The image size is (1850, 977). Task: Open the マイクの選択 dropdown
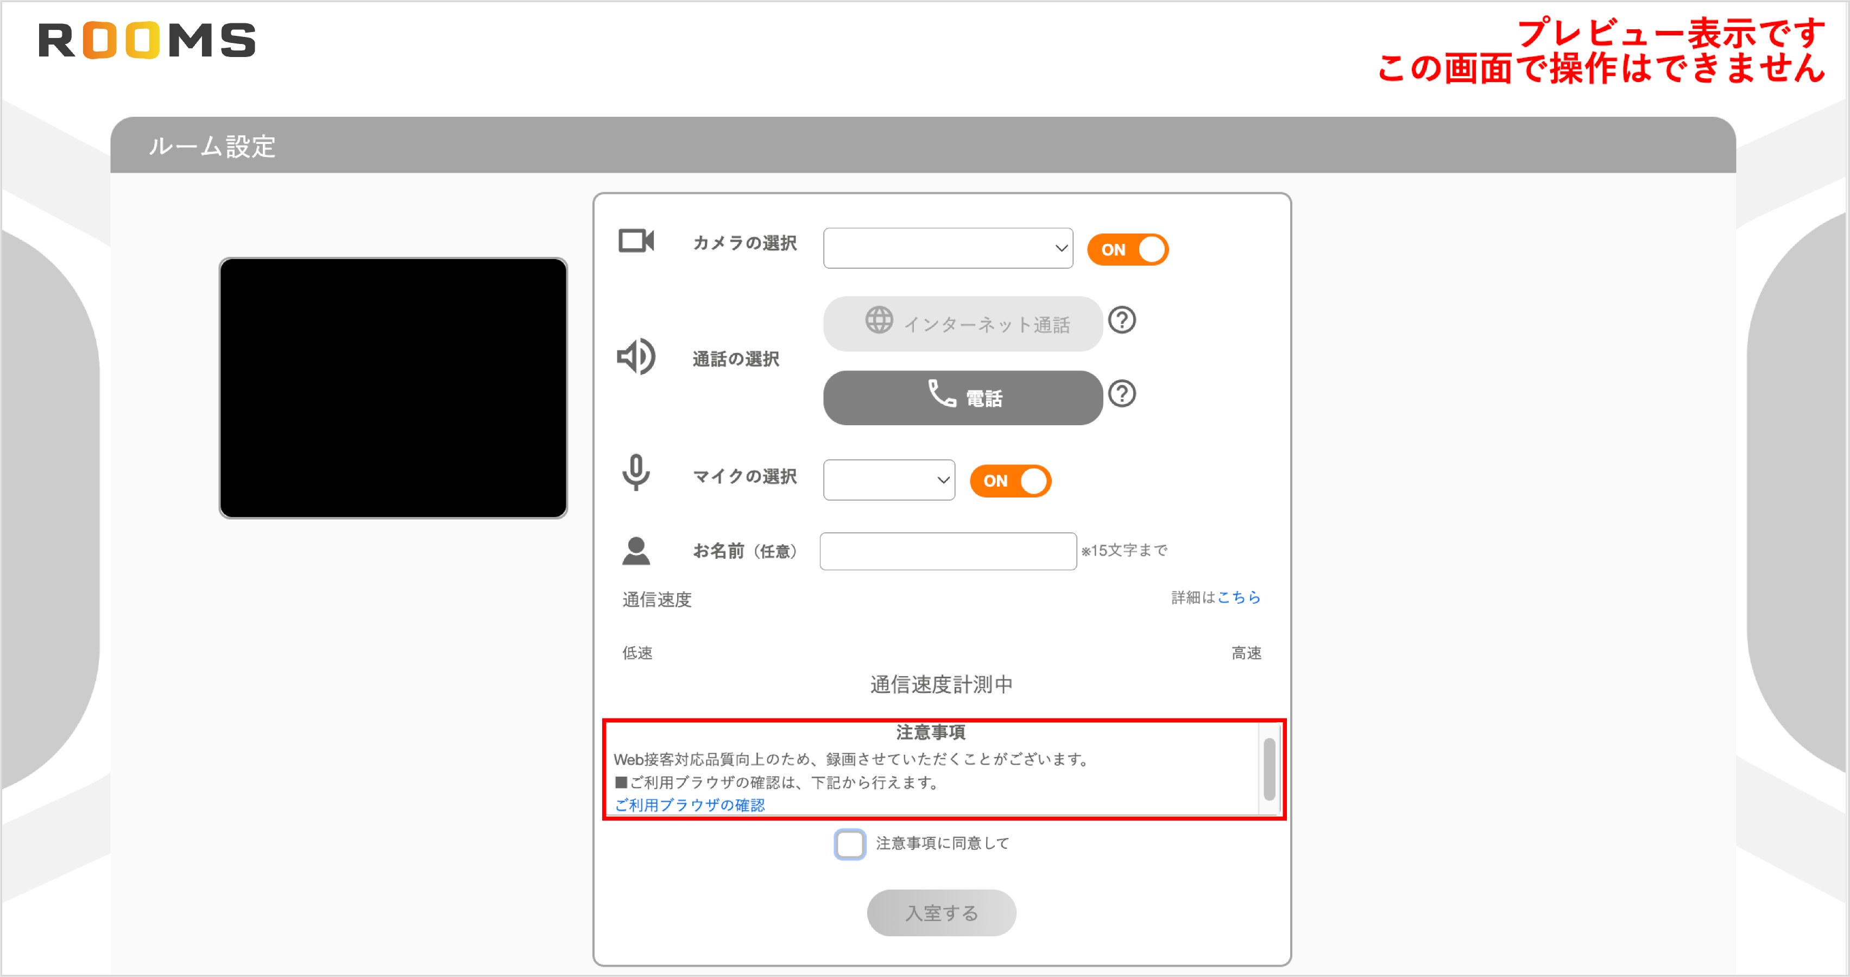click(x=888, y=480)
